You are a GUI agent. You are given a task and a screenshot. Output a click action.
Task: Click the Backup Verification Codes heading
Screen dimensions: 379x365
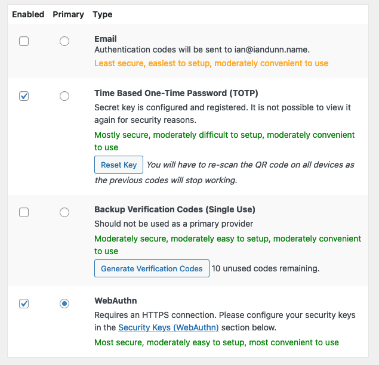click(x=175, y=209)
